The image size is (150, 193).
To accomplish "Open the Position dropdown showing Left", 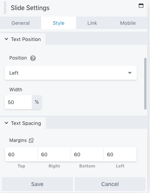I will pyautogui.click(x=71, y=73).
